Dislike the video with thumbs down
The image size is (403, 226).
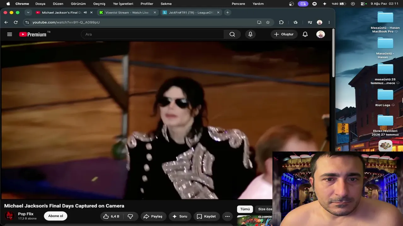(130, 216)
